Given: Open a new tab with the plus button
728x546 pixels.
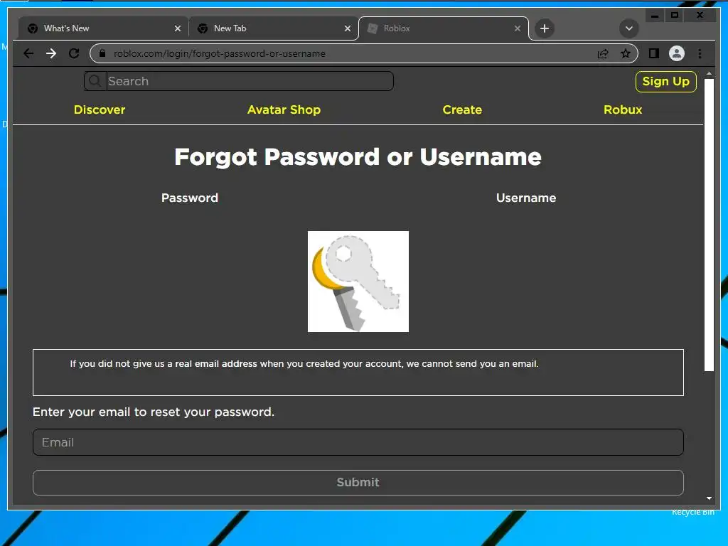Looking at the screenshot, I should point(544,28).
